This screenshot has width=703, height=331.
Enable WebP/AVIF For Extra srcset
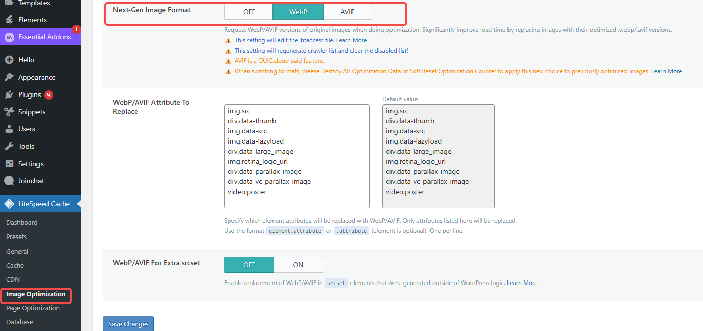298,264
